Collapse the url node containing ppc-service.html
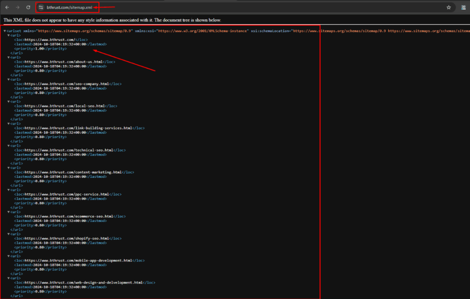Viewport: 470px width, 299px height. [x=8, y=190]
